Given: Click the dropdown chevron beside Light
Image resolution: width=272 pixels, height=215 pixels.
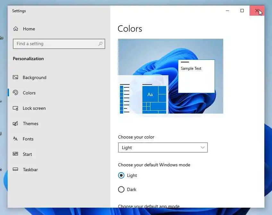Looking at the screenshot, I should point(202,147).
